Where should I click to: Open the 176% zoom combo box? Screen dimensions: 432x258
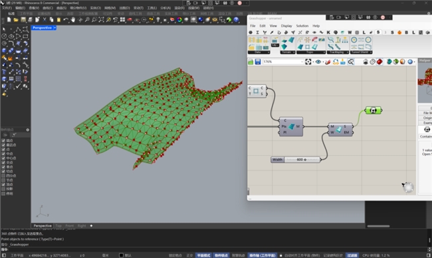point(283,62)
